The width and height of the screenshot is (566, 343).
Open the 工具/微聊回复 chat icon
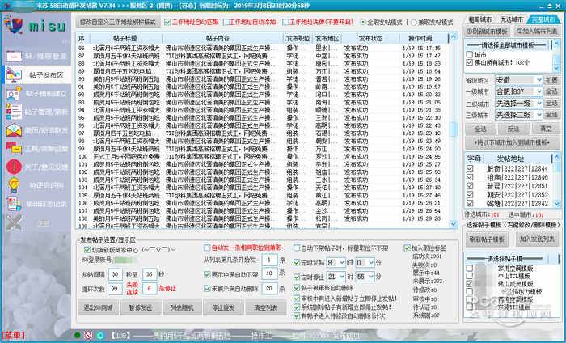(x=14, y=148)
